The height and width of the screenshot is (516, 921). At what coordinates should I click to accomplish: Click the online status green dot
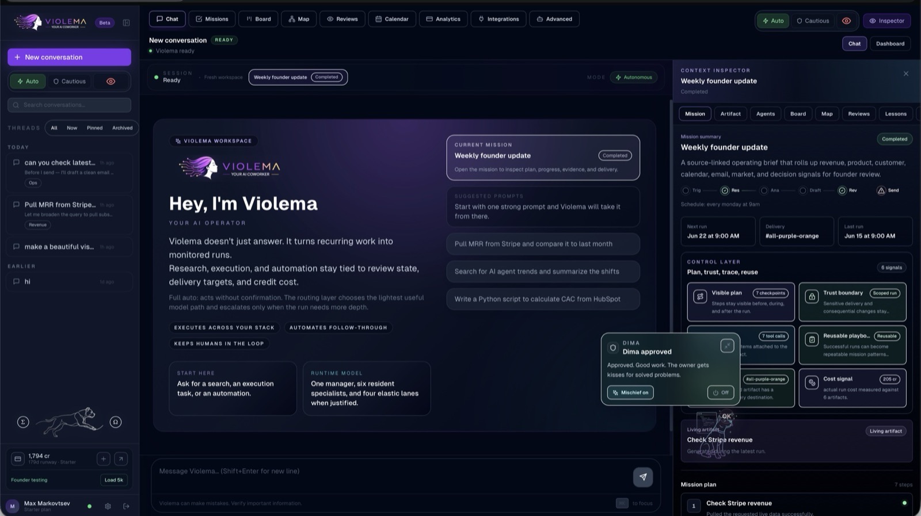click(89, 506)
